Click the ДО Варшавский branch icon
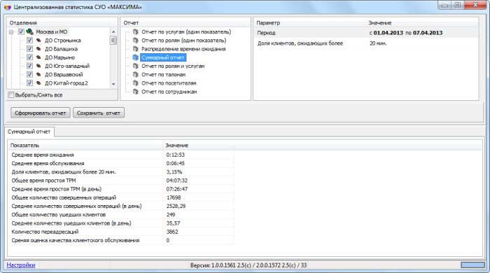The image size is (490, 273). pos(38,74)
